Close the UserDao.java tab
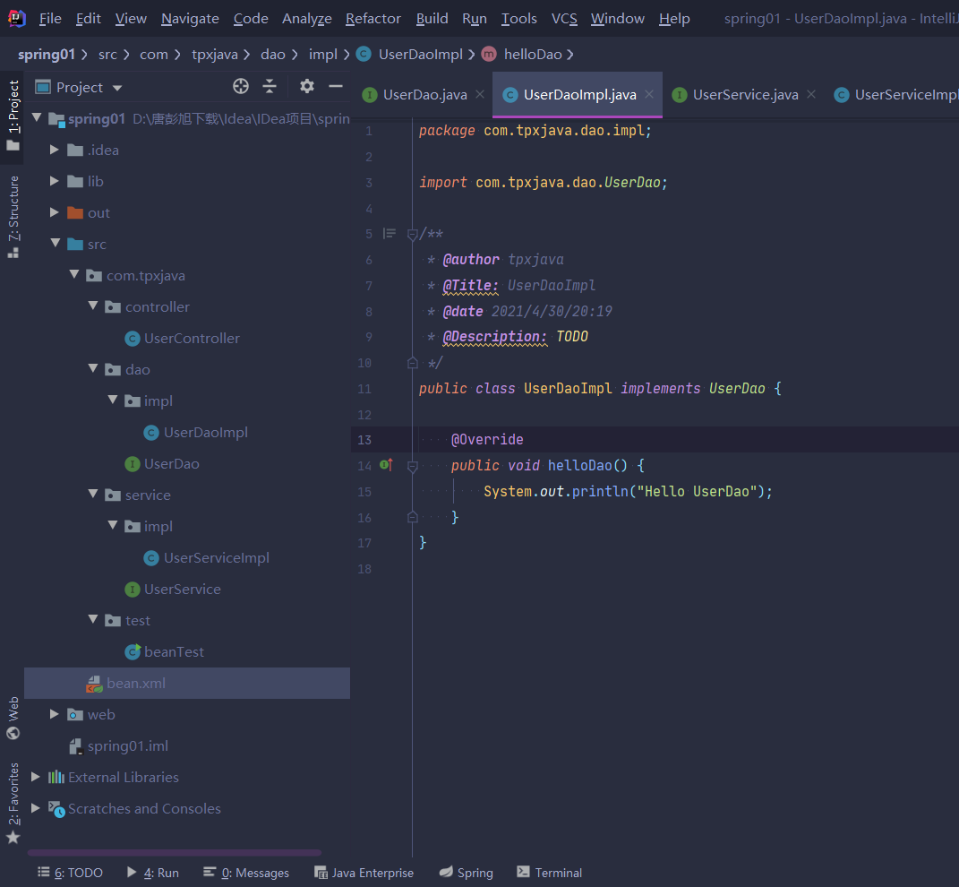 pyautogui.click(x=480, y=94)
